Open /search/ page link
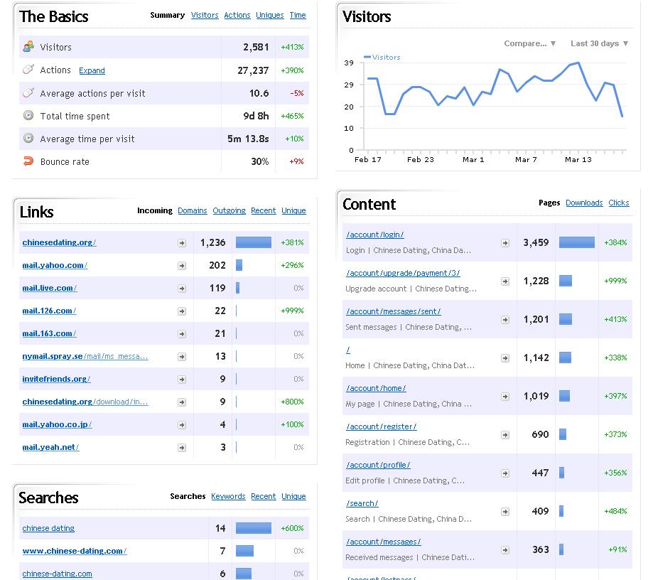Screen dimensions: 653x580 tap(362, 503)
